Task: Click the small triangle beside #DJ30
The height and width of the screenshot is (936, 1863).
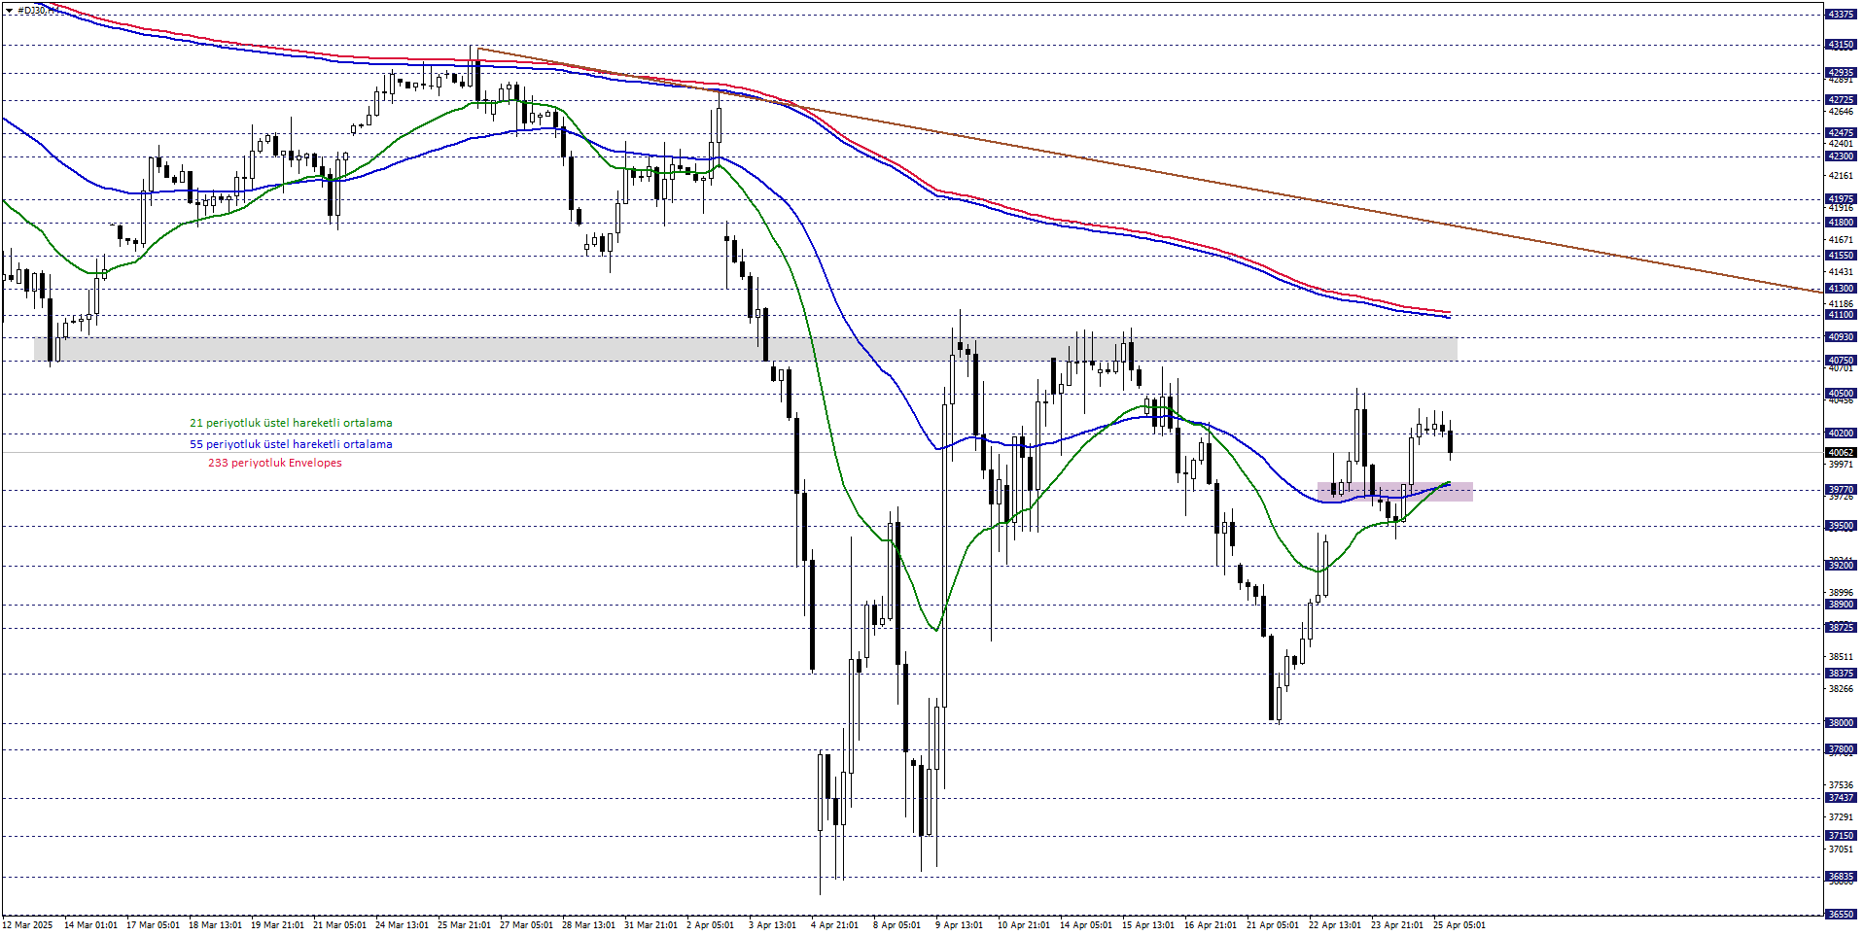Action: (9, 10)
